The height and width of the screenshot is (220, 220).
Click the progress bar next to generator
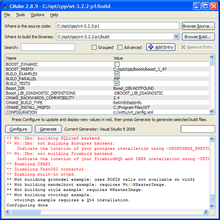tap(198, 129)
